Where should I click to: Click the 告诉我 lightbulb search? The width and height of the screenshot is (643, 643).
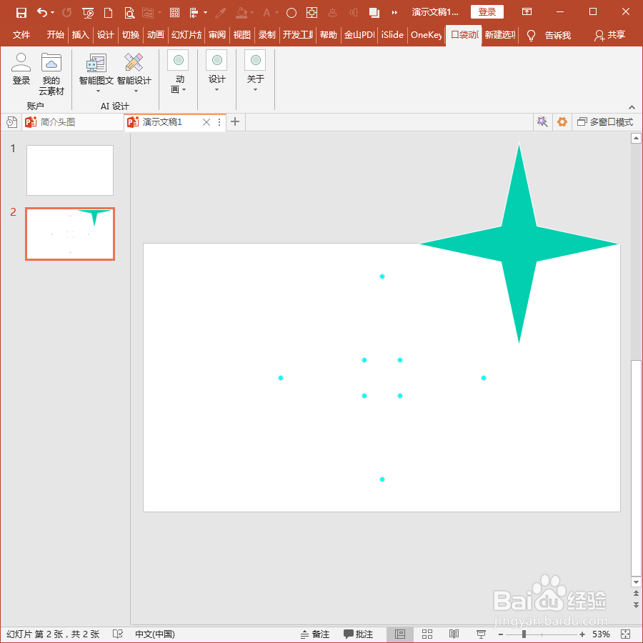point(549,35)
